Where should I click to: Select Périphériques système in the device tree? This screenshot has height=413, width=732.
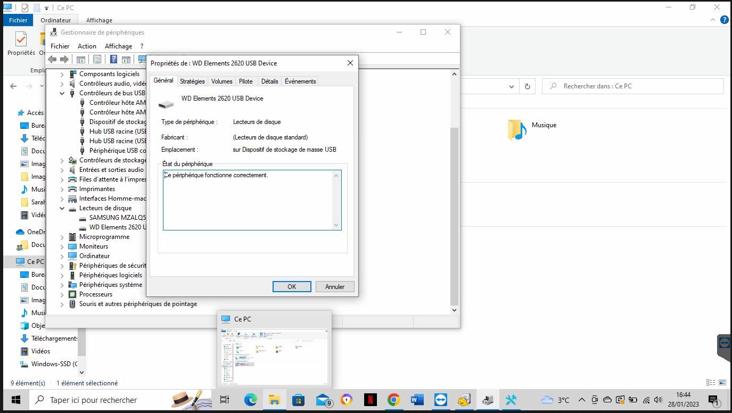point(111,285)
